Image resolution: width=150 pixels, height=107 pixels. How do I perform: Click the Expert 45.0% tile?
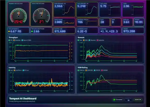(139, 22)
